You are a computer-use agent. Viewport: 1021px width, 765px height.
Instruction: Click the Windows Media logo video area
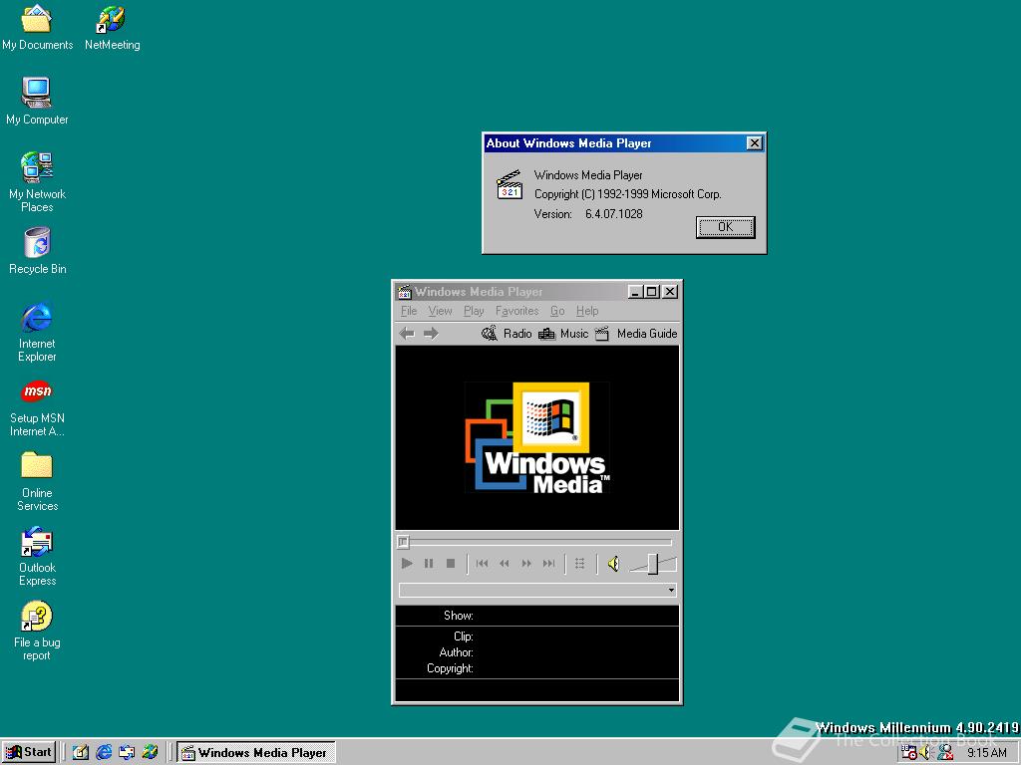pyautogui.click(x=537, y=437)
